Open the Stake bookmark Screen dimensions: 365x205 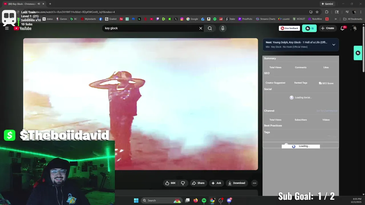pos(230,19)
